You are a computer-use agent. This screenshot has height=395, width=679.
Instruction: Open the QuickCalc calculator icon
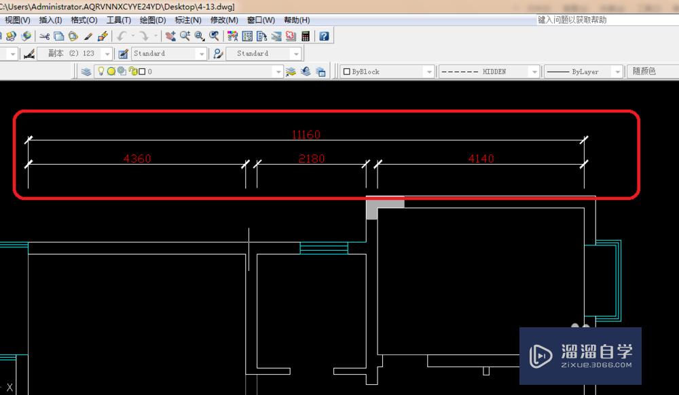pyautogui.click(x=306, y=37)
